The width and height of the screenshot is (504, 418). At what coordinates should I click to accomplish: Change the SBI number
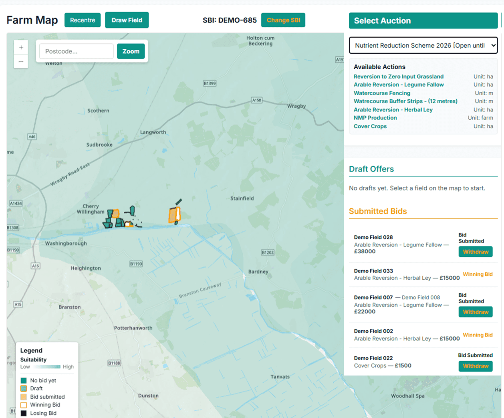[x=283, y=20]
